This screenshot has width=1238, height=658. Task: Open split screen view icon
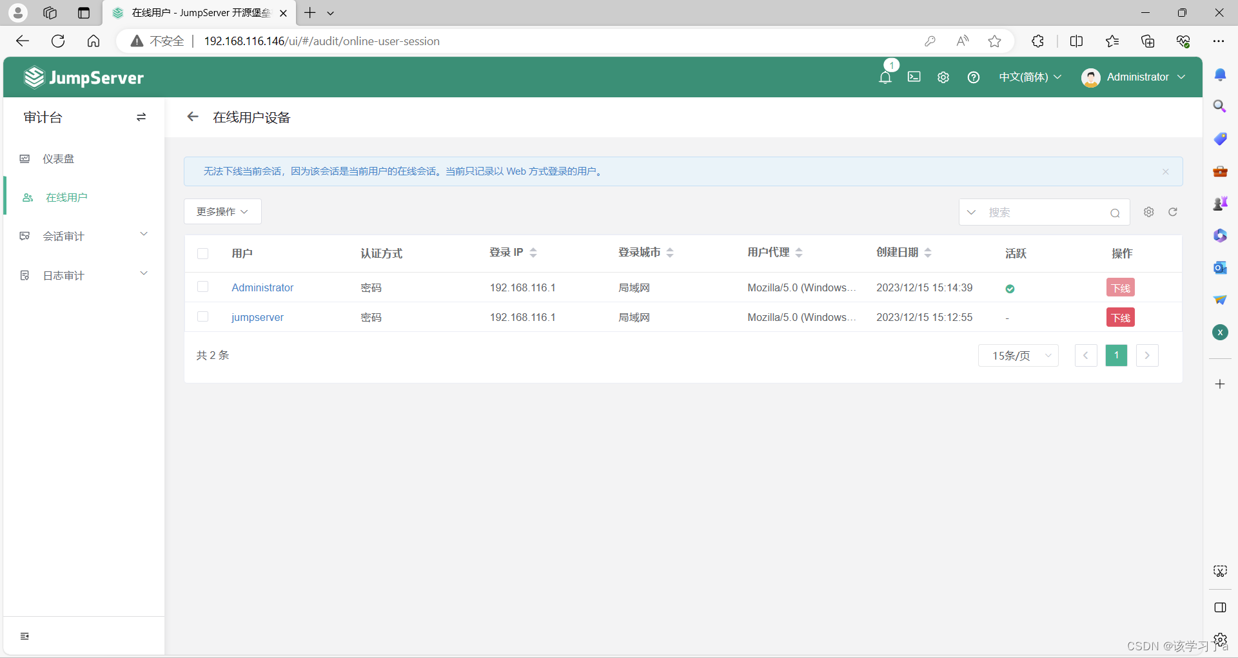click(x=1076, y=41)
